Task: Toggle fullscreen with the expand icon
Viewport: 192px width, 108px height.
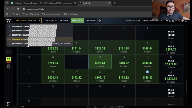Action: click(x=186, y=21)
